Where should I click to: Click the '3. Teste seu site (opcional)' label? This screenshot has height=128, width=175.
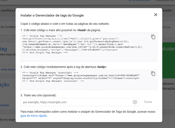coord(39,95)
